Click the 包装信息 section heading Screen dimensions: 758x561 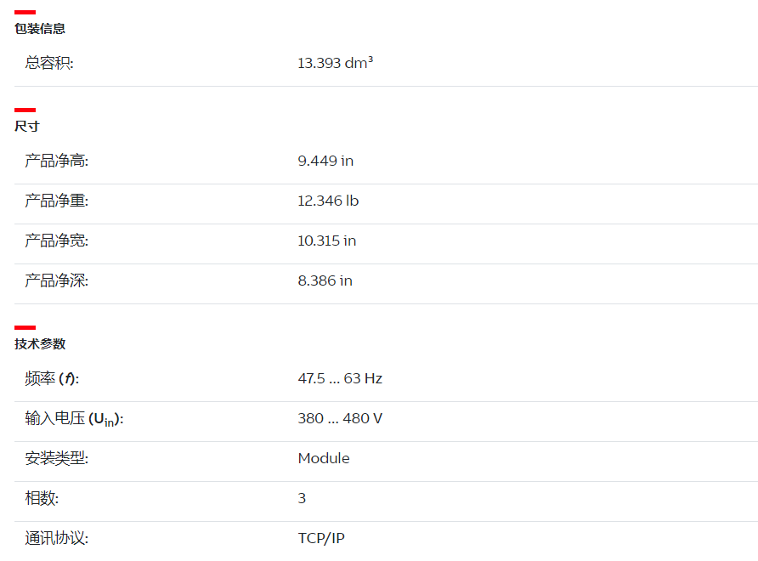point(40,29)
